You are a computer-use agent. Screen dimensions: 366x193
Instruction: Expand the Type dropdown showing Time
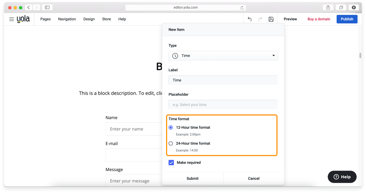pyautogui.click(x=223, y=56)
